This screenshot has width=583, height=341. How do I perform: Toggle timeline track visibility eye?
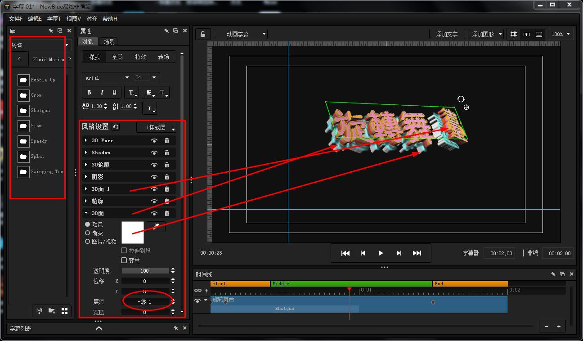[x=197, y=301]
